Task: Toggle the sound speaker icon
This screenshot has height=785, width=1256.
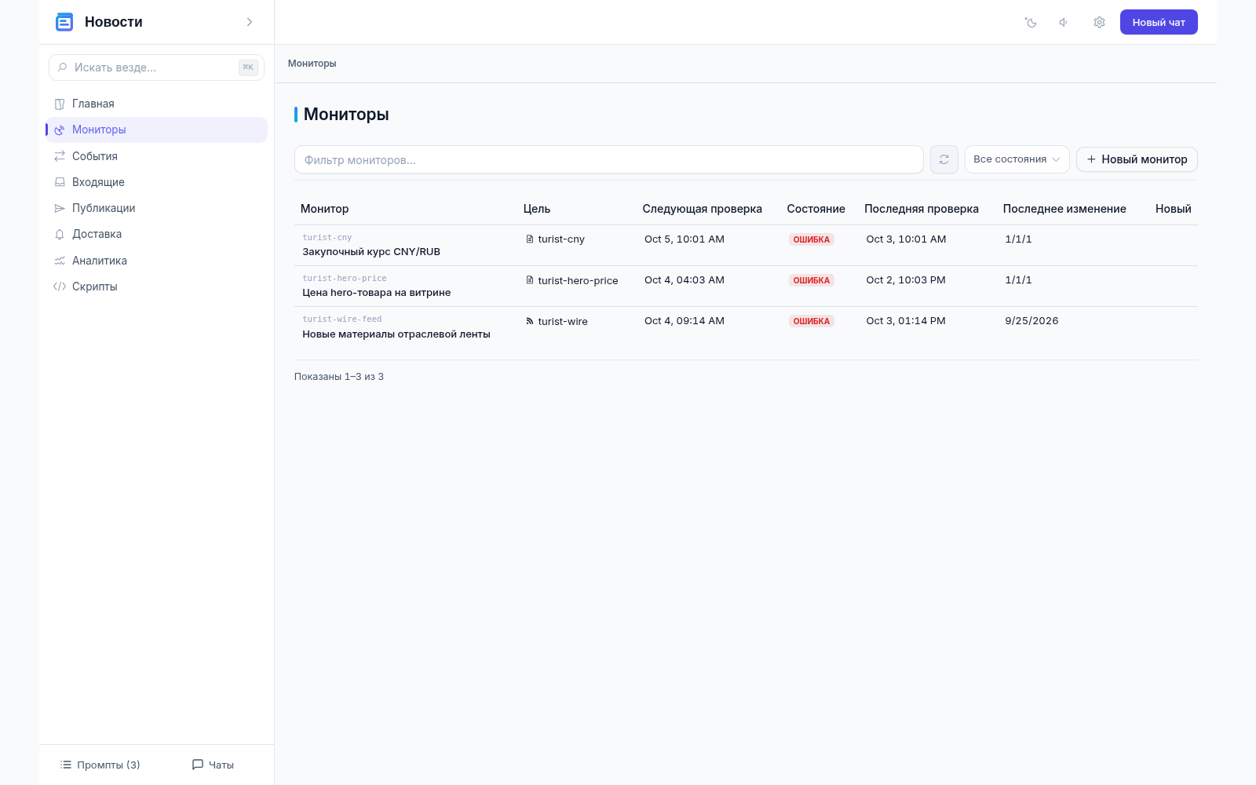Action: pos(1064,23)
